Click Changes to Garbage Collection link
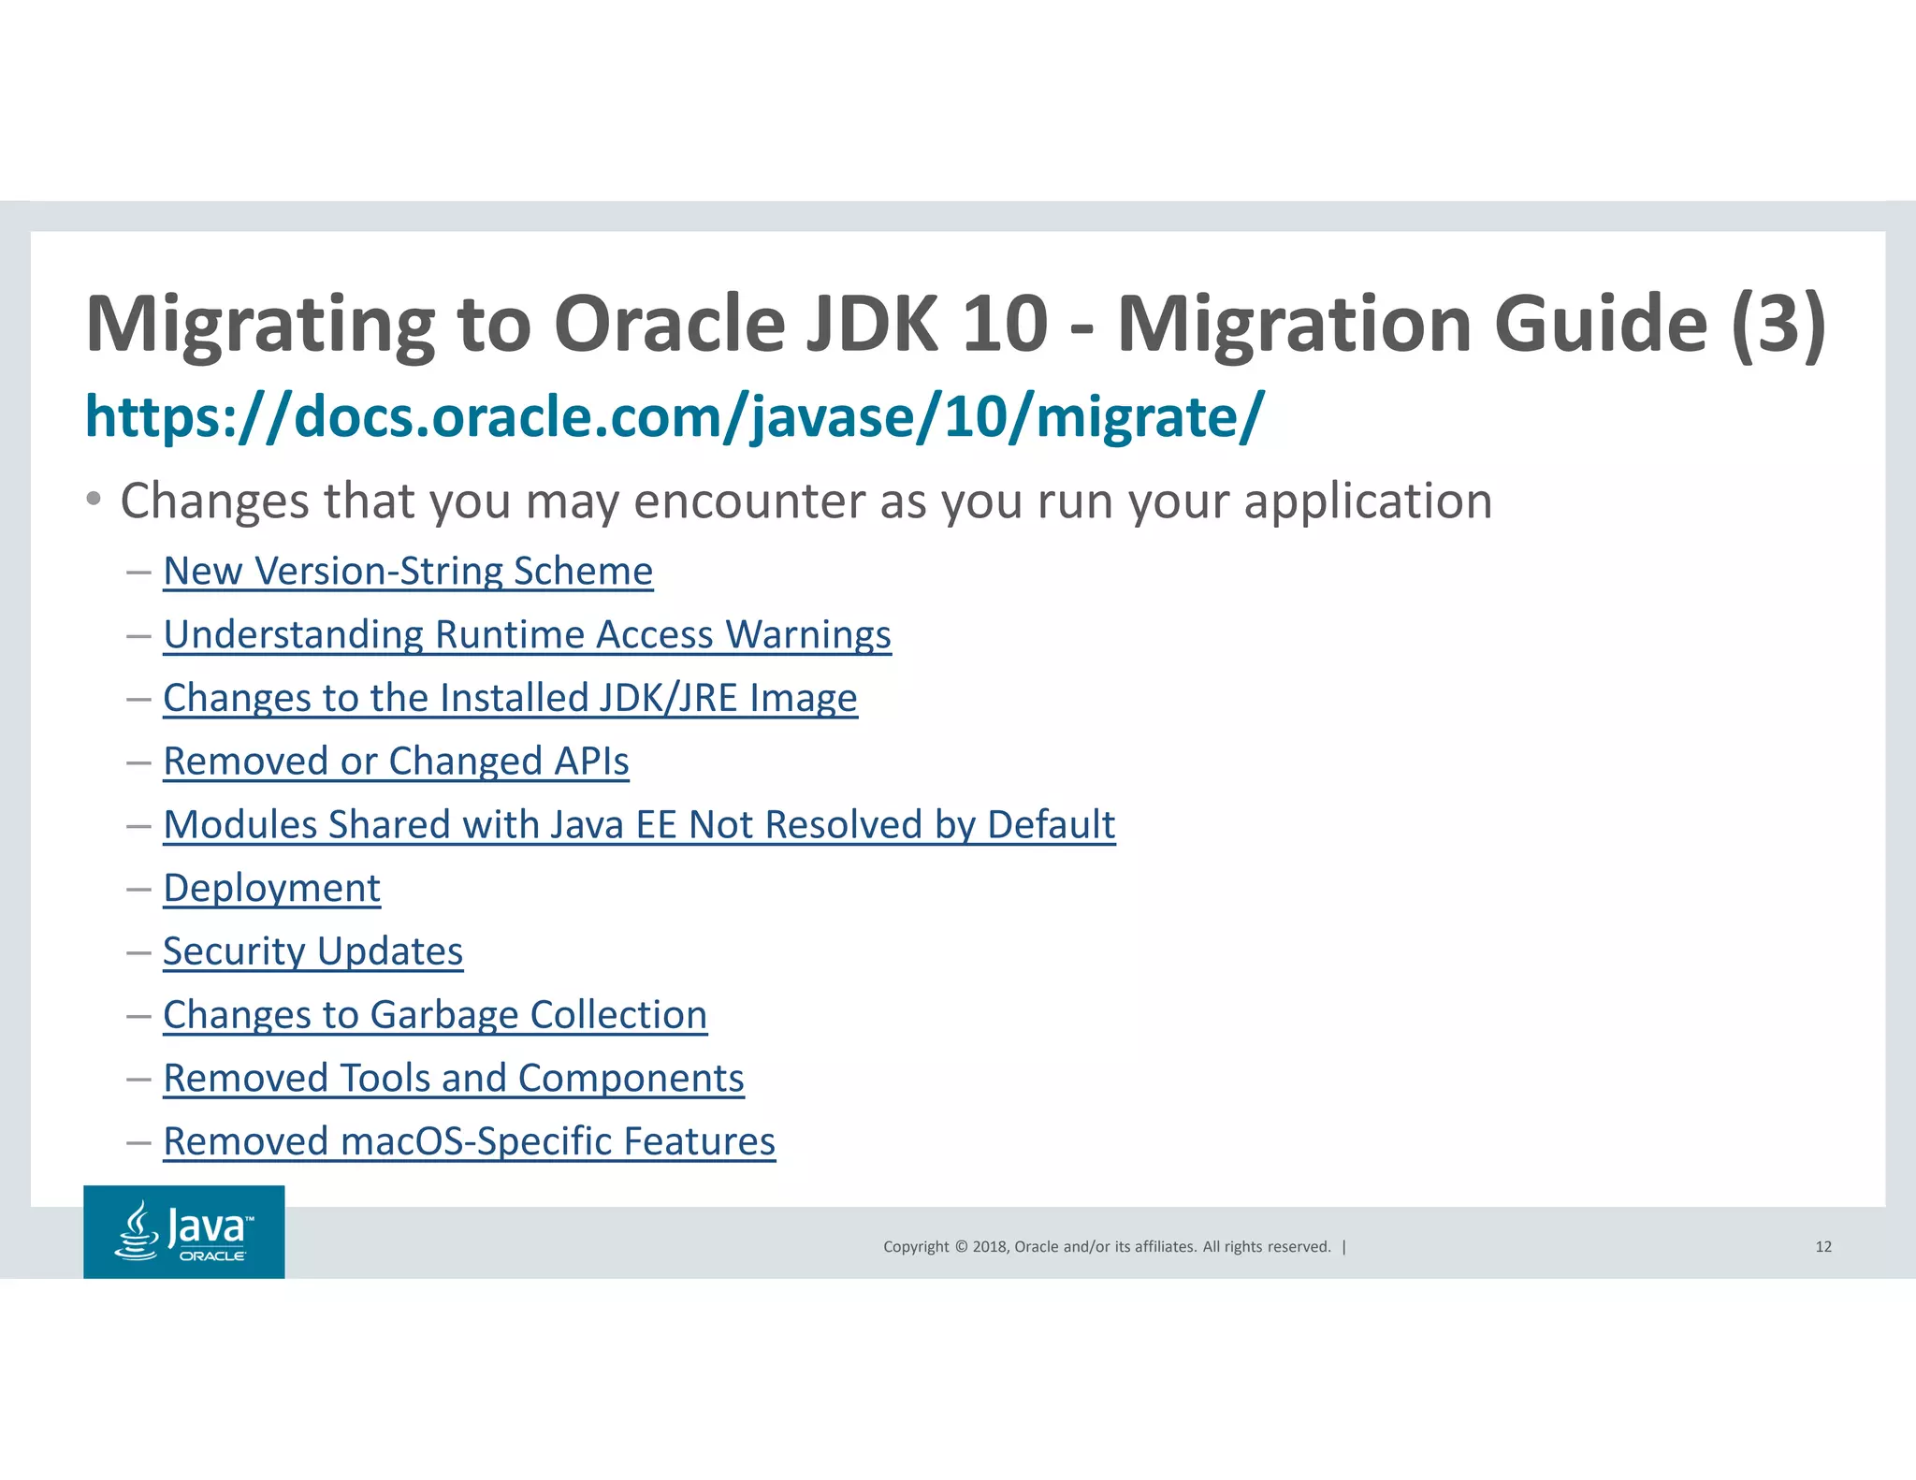This screenshot has height=1480, width=1916. tap(435, 1015)
